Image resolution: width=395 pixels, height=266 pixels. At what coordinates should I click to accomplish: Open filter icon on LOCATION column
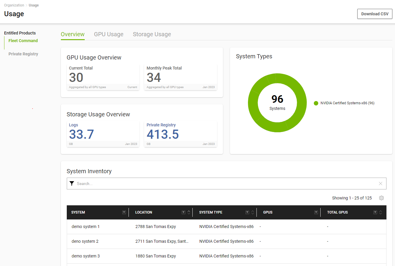184,212
